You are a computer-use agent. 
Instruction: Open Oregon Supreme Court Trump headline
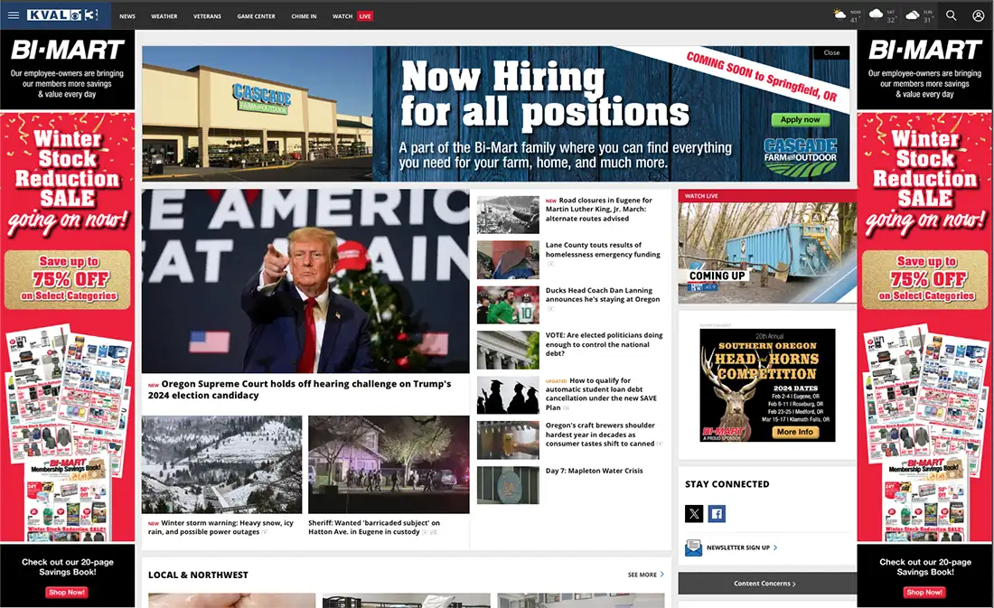pos(300,389)
